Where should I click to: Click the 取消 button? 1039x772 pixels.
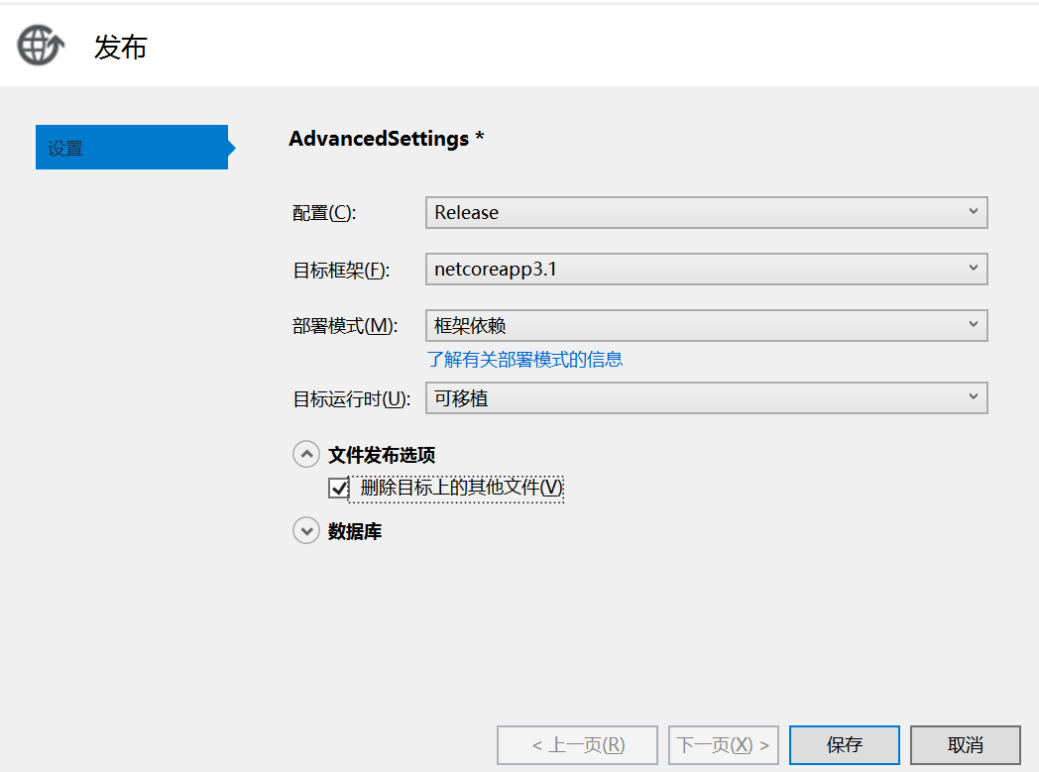click(966, 745)
